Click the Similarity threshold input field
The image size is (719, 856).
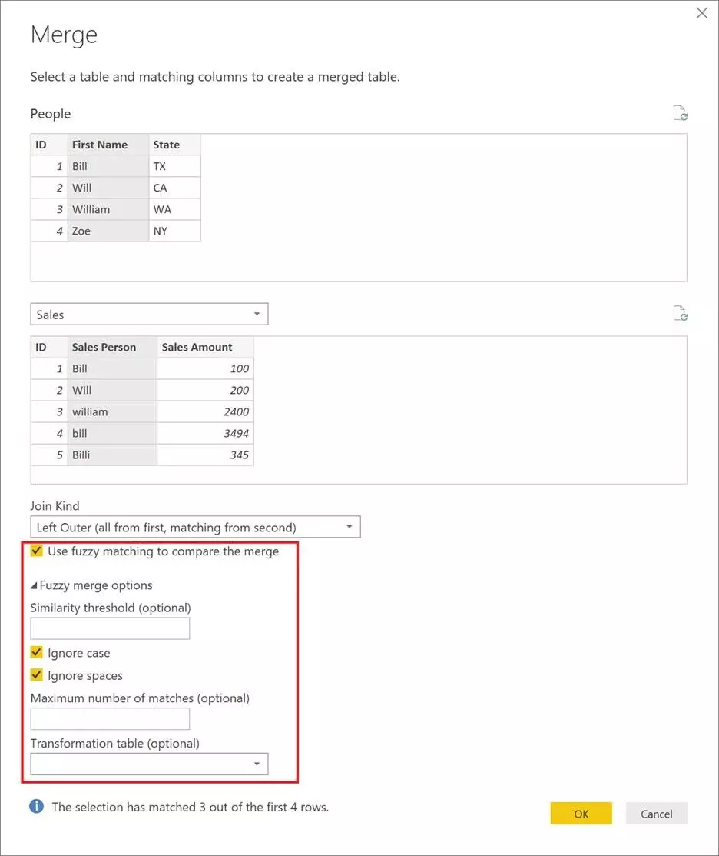(x=110, y=628)
